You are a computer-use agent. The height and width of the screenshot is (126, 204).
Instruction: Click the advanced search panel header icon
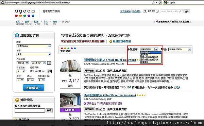pos(17,100)
